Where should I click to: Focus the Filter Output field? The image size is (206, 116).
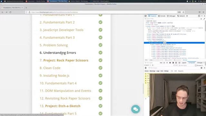[173, 68]
